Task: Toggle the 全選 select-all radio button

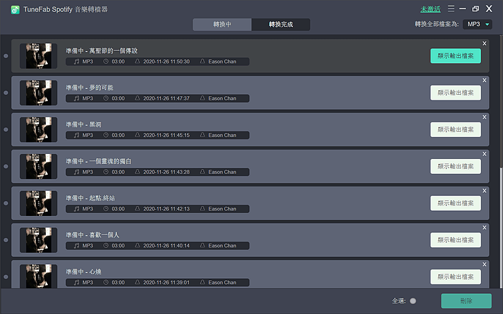Action: point(413,301)
